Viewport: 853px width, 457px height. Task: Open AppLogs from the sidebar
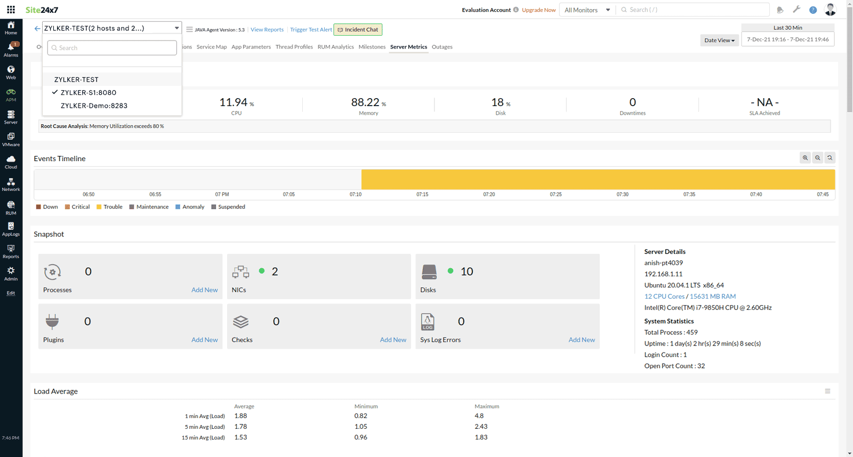tap(11, 229)
